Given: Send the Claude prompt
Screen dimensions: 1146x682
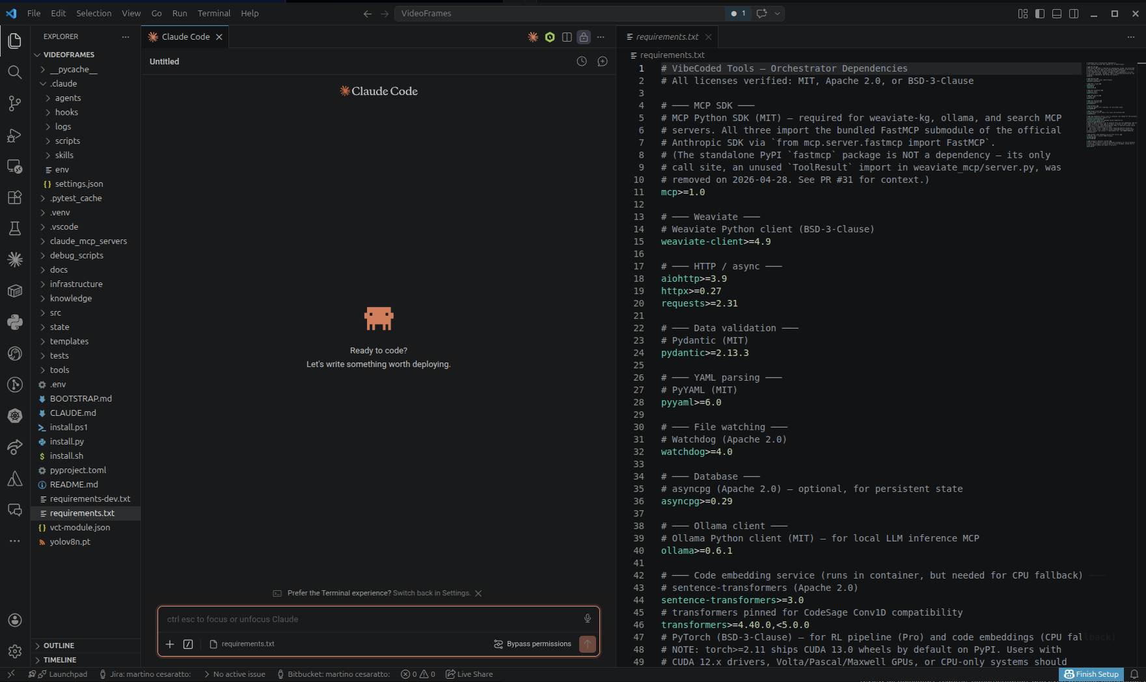Looking at the screenshot, I should coord(588,644).
